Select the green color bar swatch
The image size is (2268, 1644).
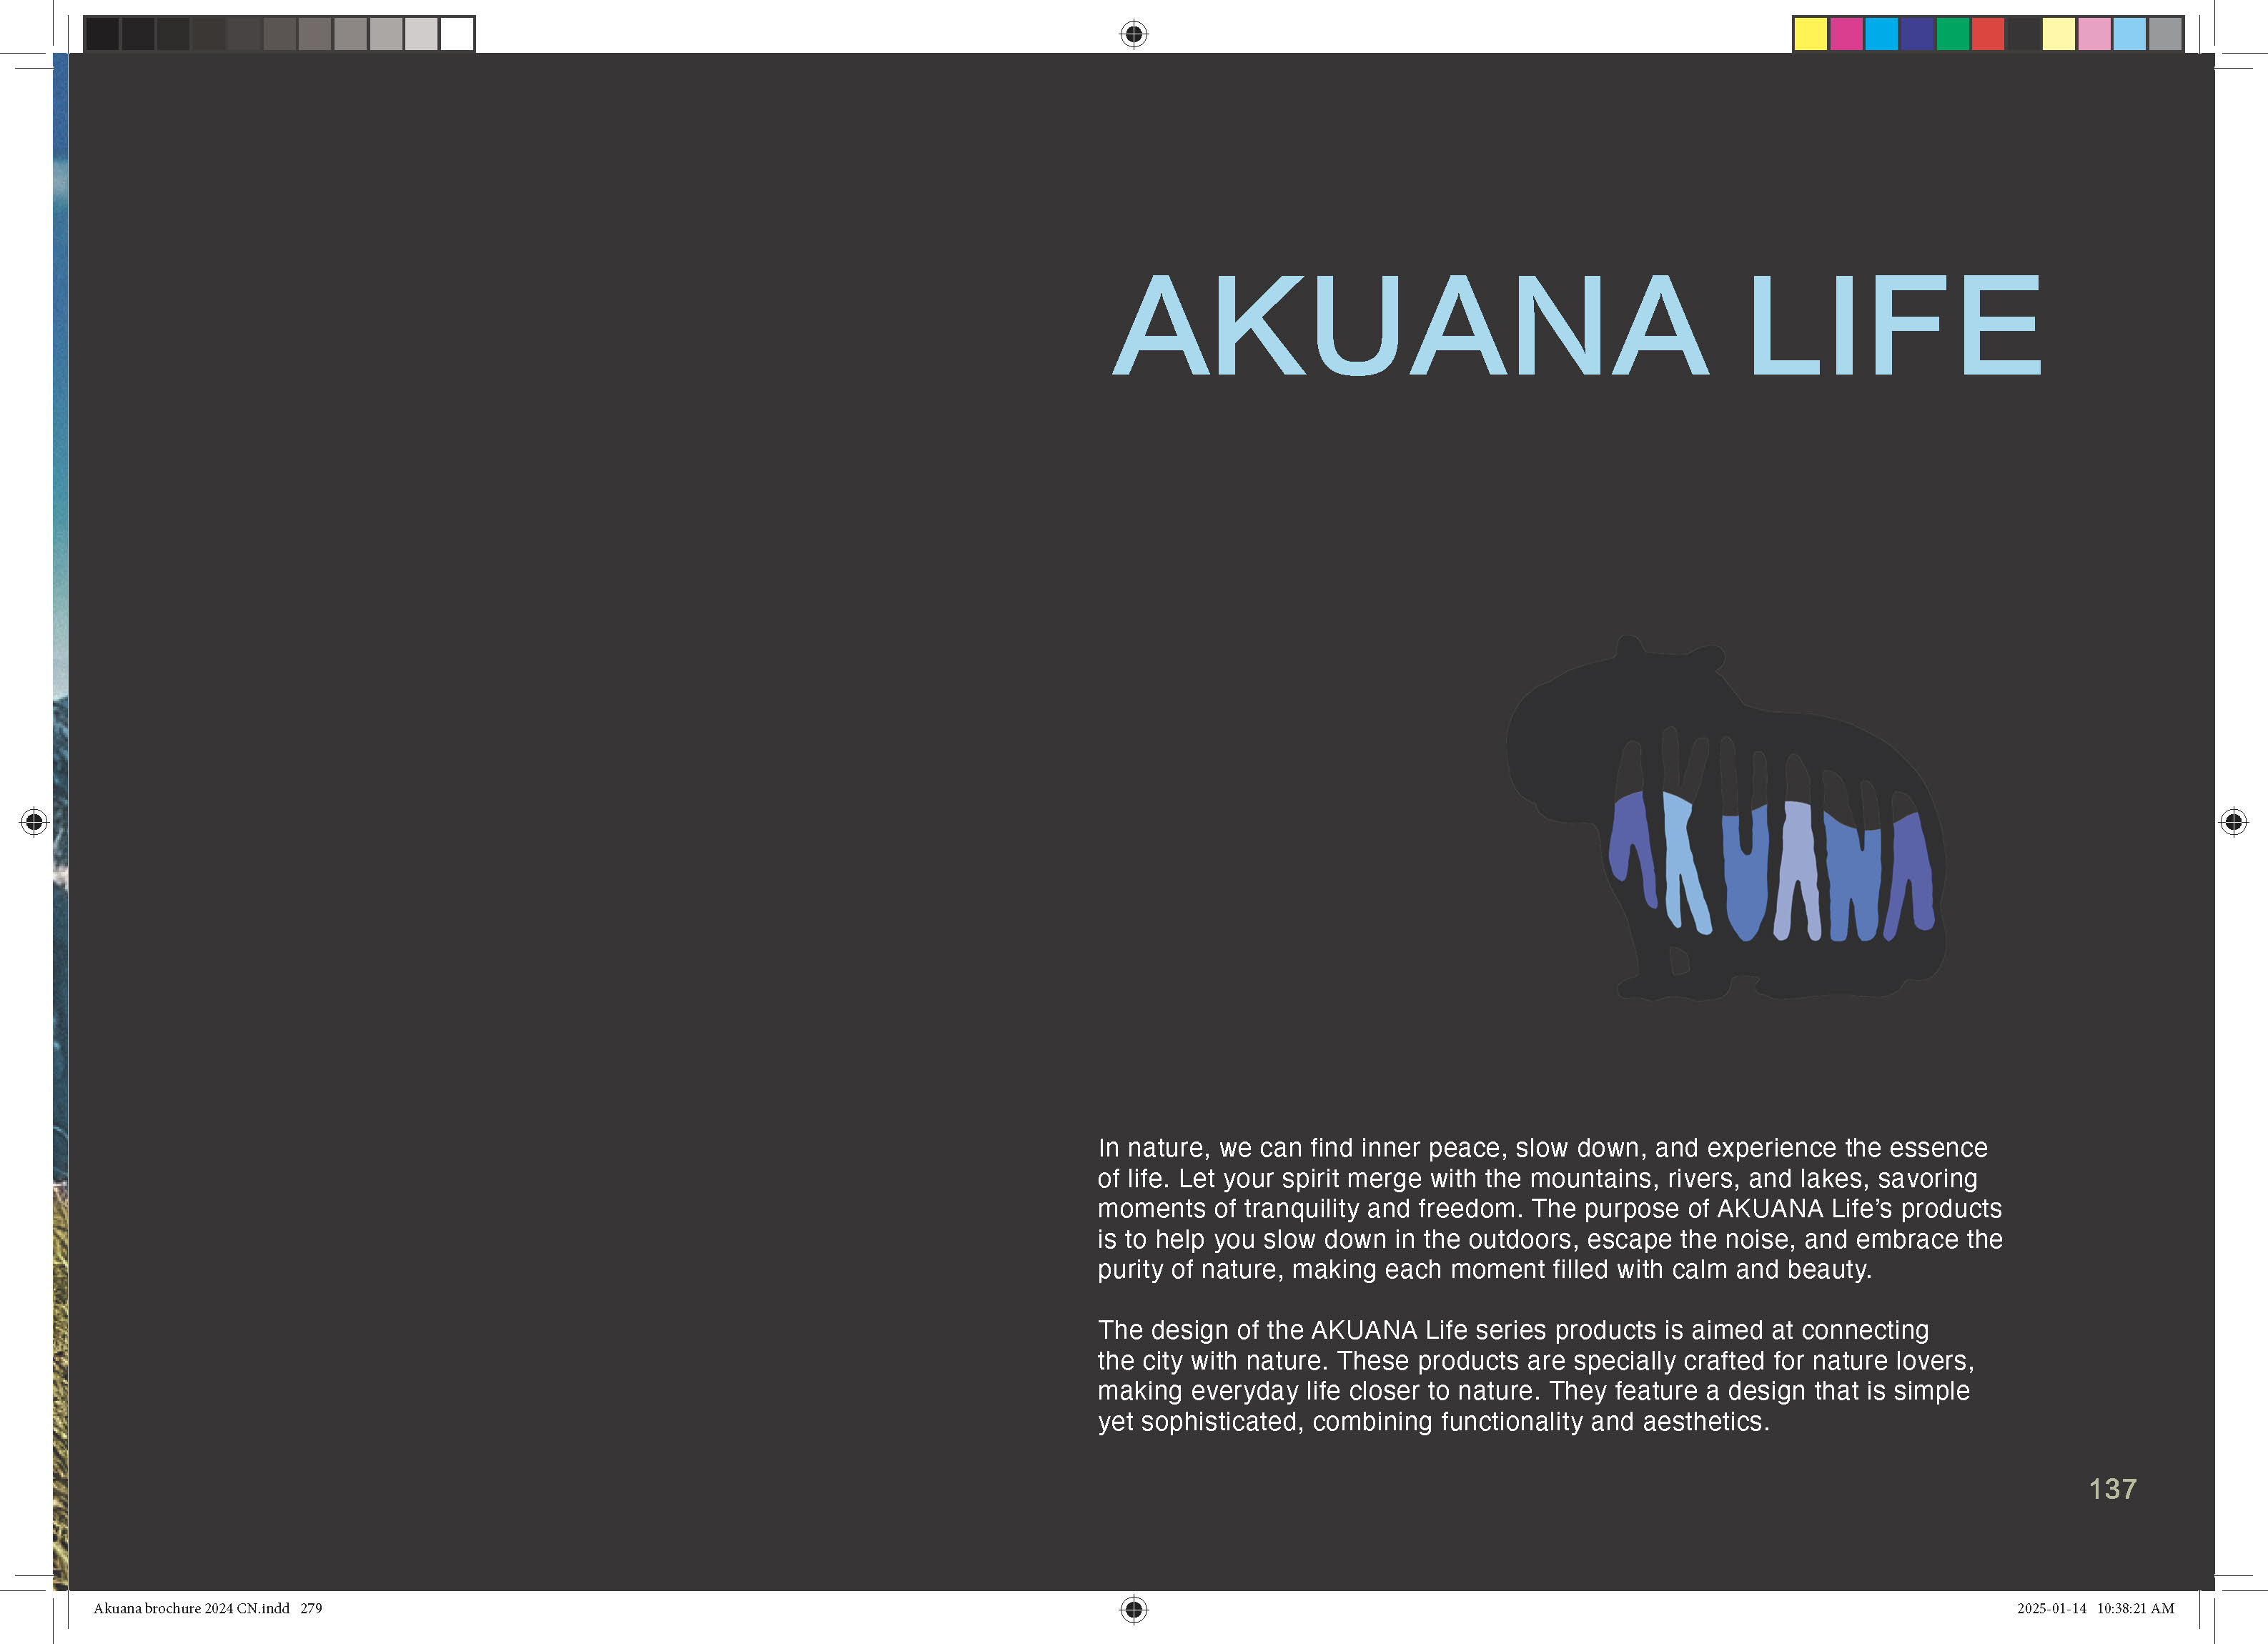tap(1952, 34)
